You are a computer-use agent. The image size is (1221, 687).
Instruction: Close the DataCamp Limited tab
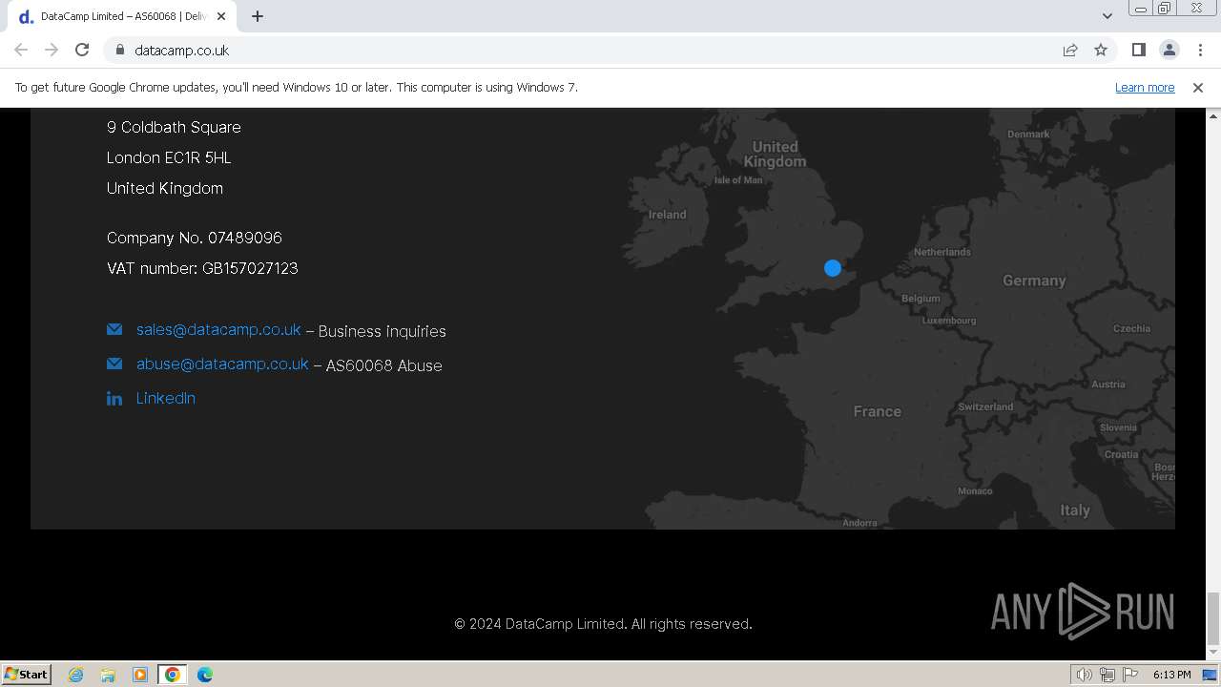point(220,16)
